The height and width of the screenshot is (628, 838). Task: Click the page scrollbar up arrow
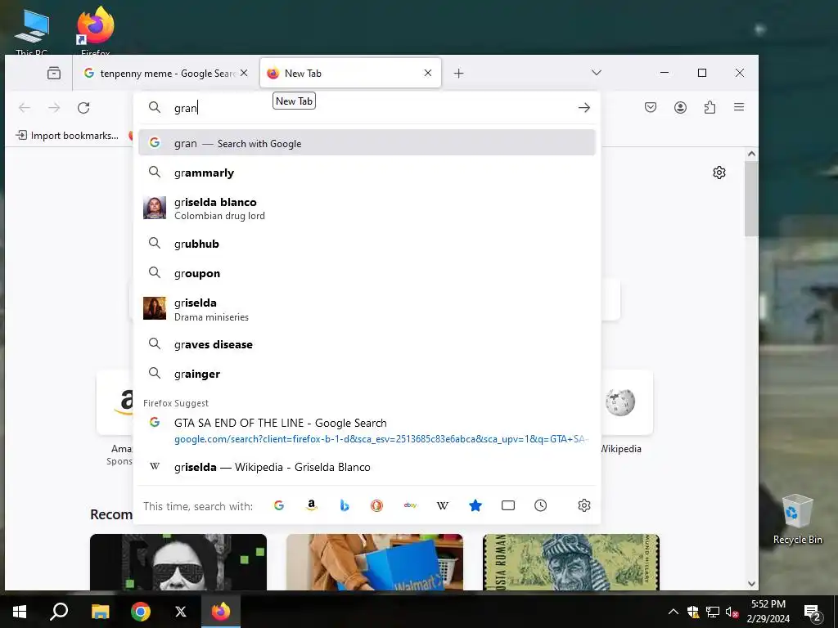(x=751, y=154)
